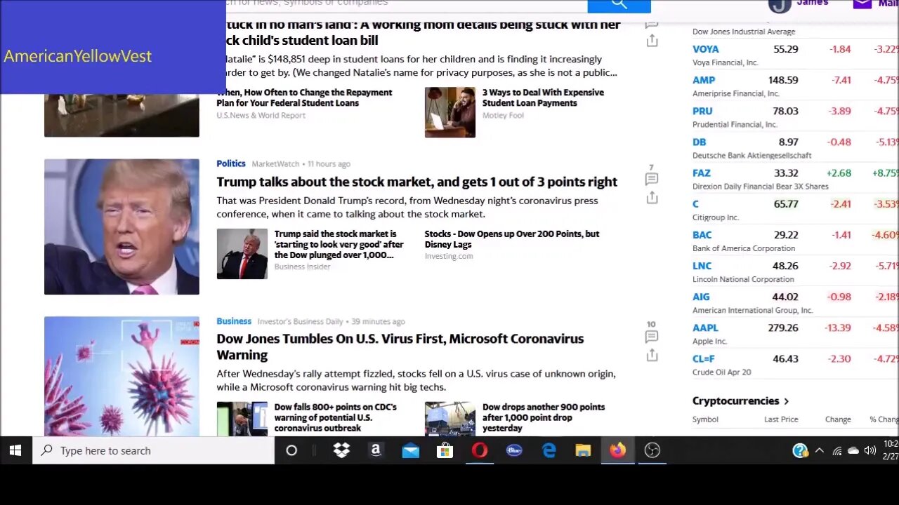This screenshot has width=899, height=505.
Task: Click the Citigroup price 65.77
Action: (786, 204)
